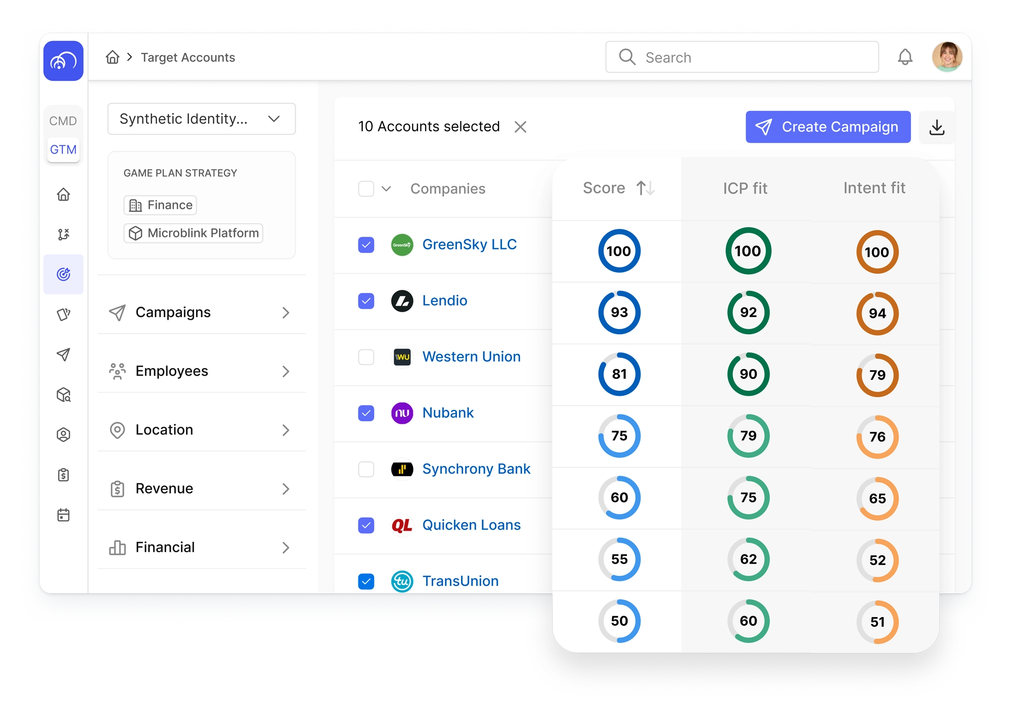Click the download export icon
This screenshot has height=705, width=1011.
pos(937,127)
